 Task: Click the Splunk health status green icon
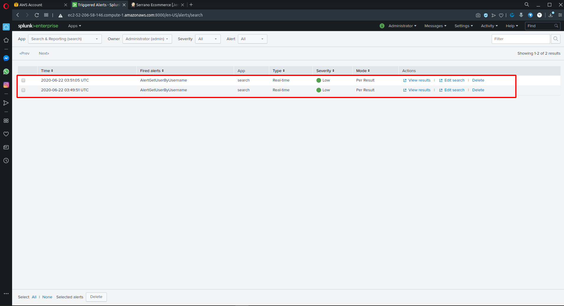[x=382, y=26]
